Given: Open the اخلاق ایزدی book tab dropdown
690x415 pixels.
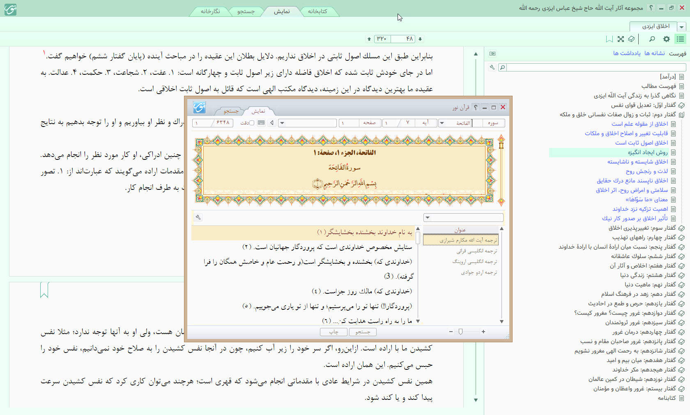Looking at the screenshot, I should tap(682, 27).
